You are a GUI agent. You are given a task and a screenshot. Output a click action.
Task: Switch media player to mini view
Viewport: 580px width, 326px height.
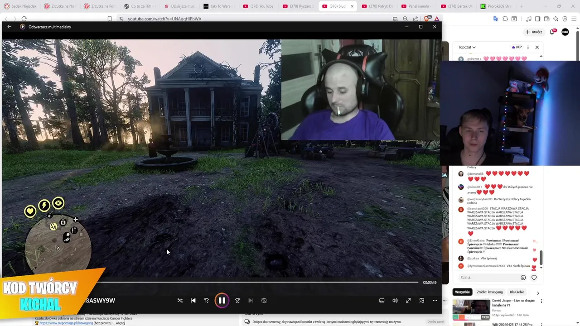click(421, 301)
